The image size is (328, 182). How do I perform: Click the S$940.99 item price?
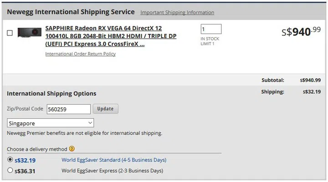tap(301, 31)
